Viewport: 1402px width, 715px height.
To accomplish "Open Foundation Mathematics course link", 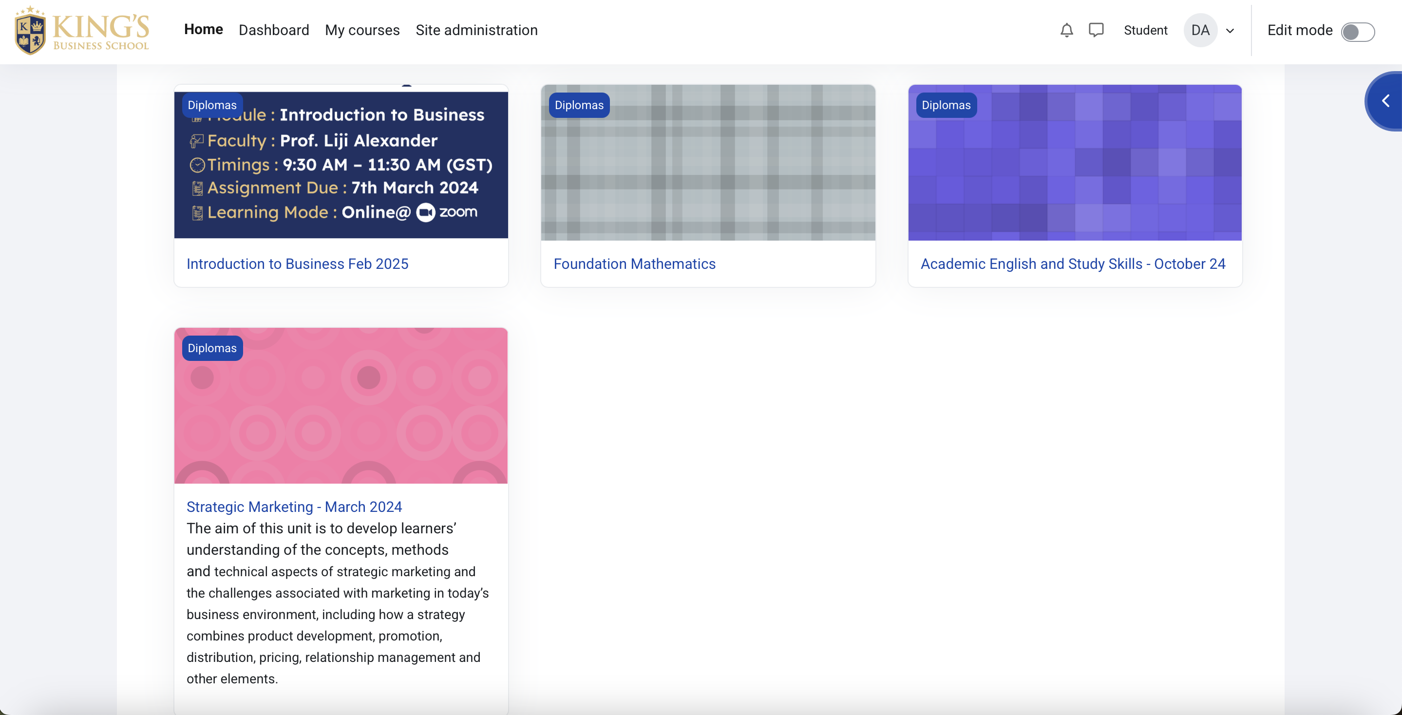I will coord(634,264).
